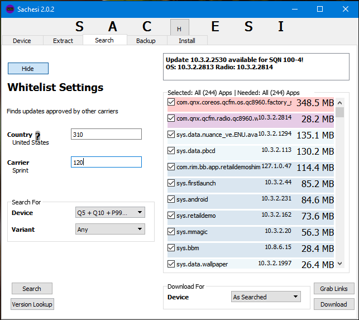Click the 135.1 MB size value
Viewport: 359px width, 320px height.
[x=315, y=135]
